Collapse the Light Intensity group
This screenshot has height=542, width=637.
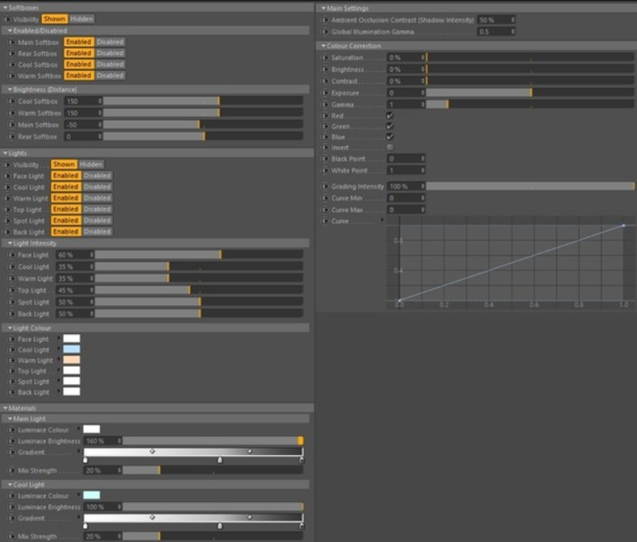click(x=10, y=243)
